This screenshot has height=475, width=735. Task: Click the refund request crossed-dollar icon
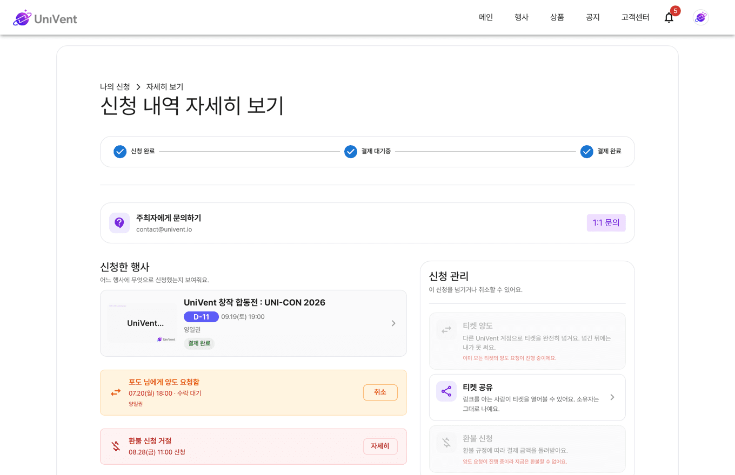[x=446, y=443]
